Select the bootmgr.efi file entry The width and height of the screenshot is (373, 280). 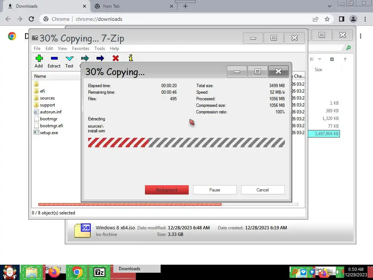51,125
